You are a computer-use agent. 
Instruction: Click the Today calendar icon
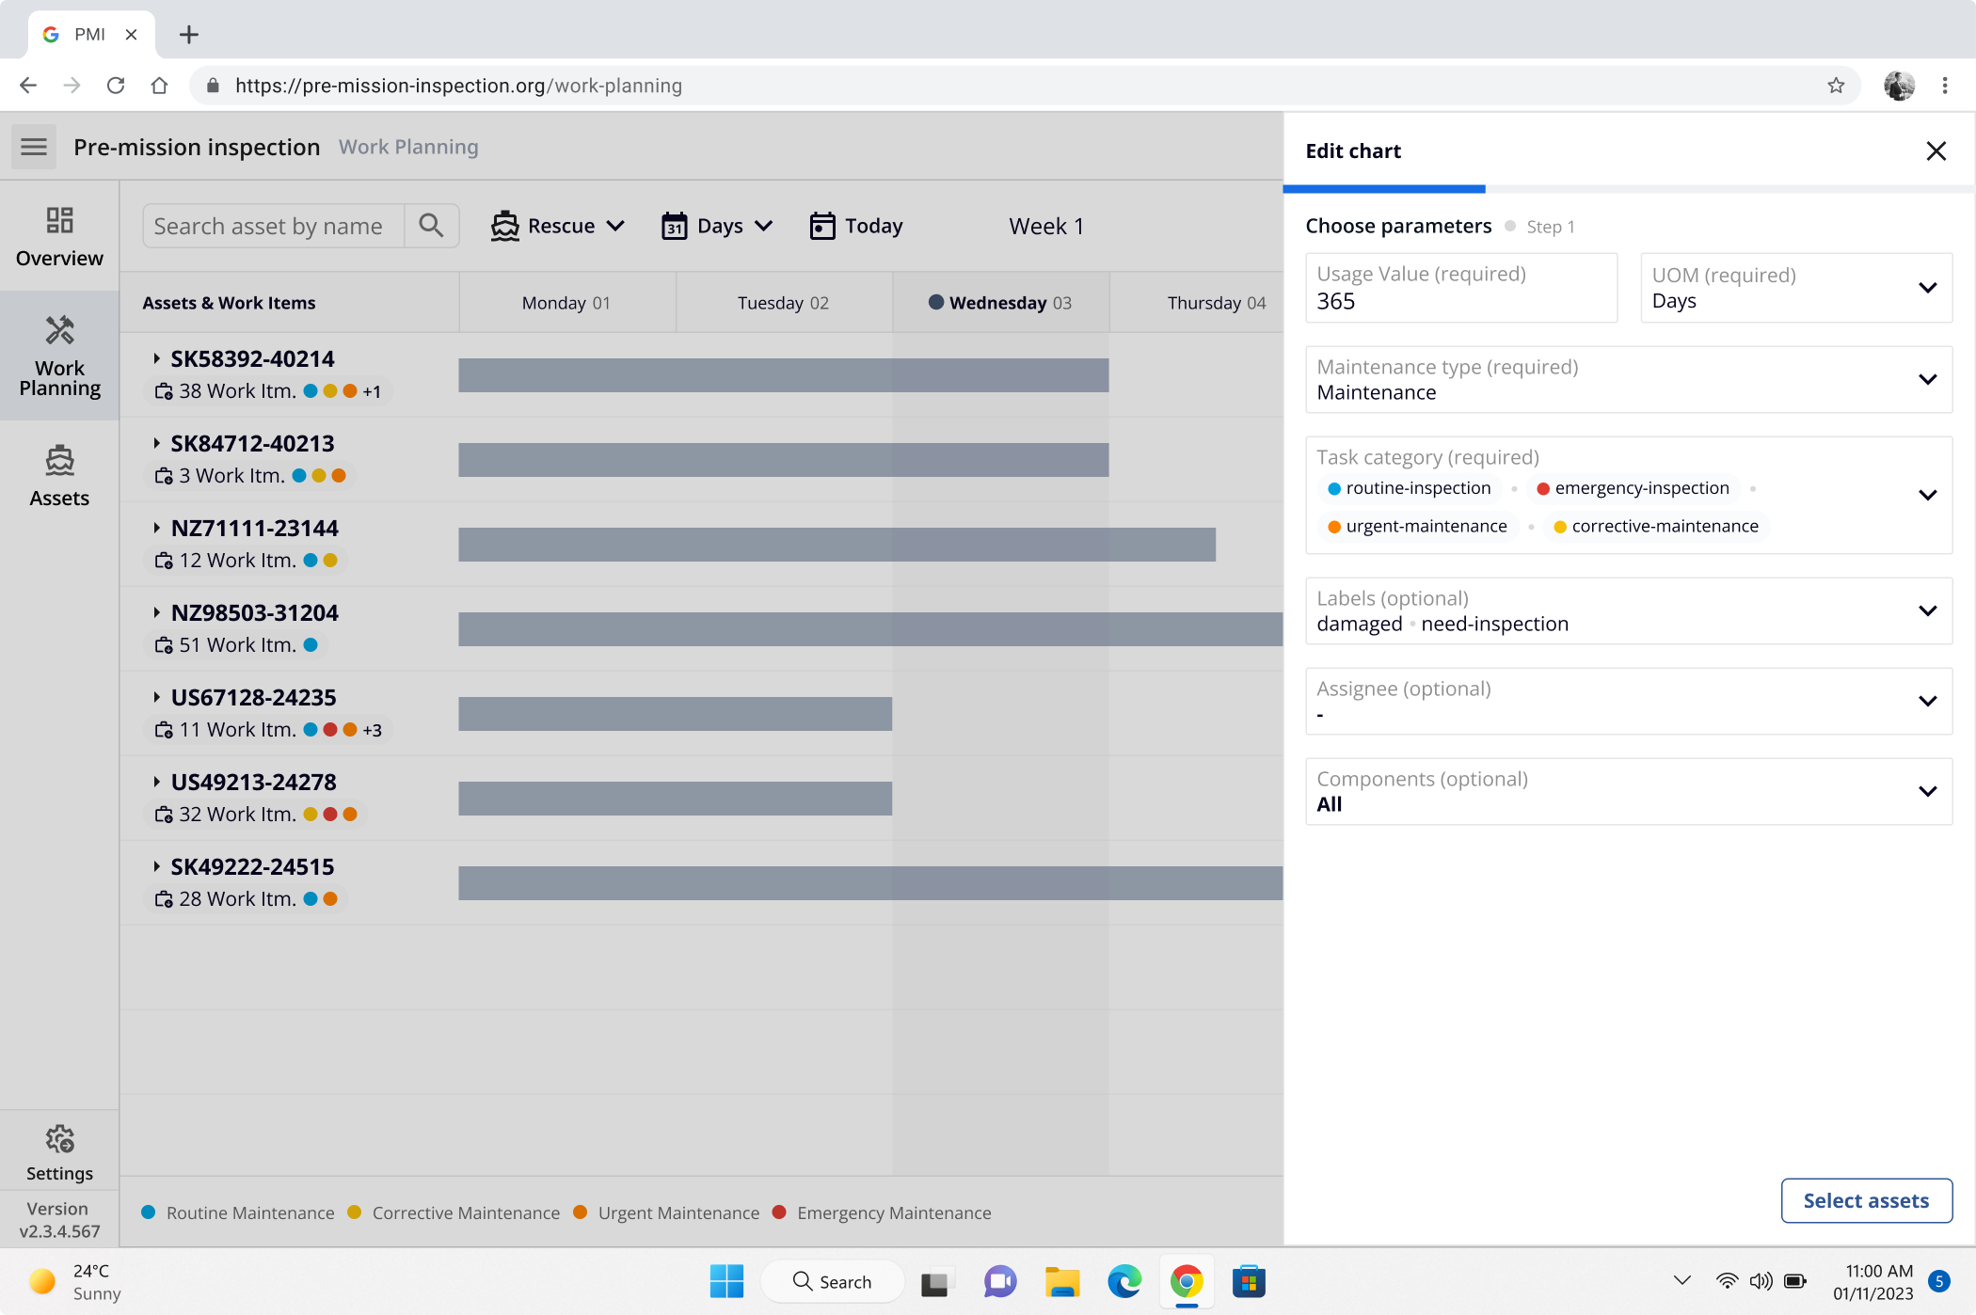(821, 226)
